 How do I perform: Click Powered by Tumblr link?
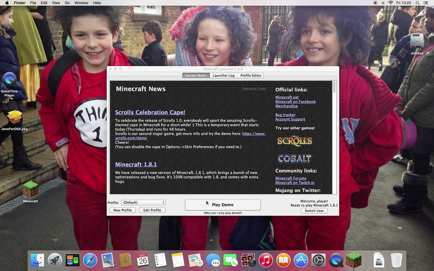(254, 89)
